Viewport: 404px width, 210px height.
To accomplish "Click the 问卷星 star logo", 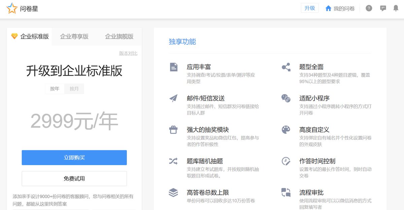I will pyautogui.click(x=12, y=8).
